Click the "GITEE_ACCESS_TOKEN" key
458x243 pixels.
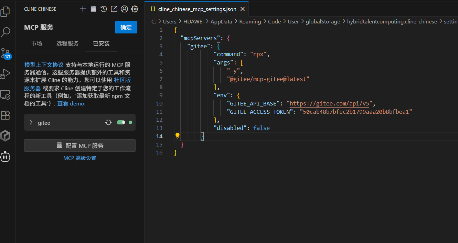click(260, 112)
